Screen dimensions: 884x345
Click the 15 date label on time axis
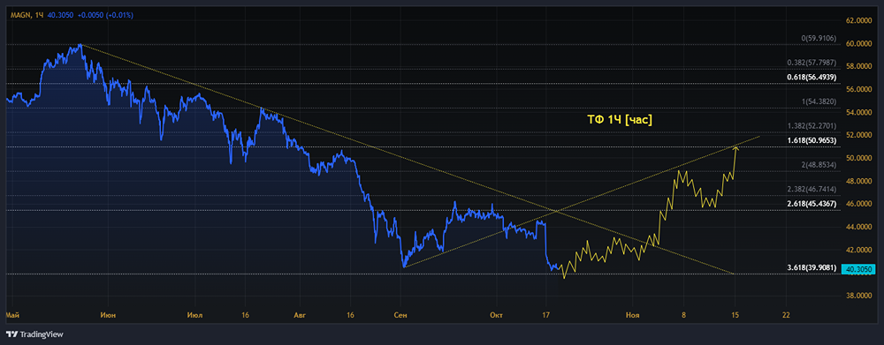[735, 315]
